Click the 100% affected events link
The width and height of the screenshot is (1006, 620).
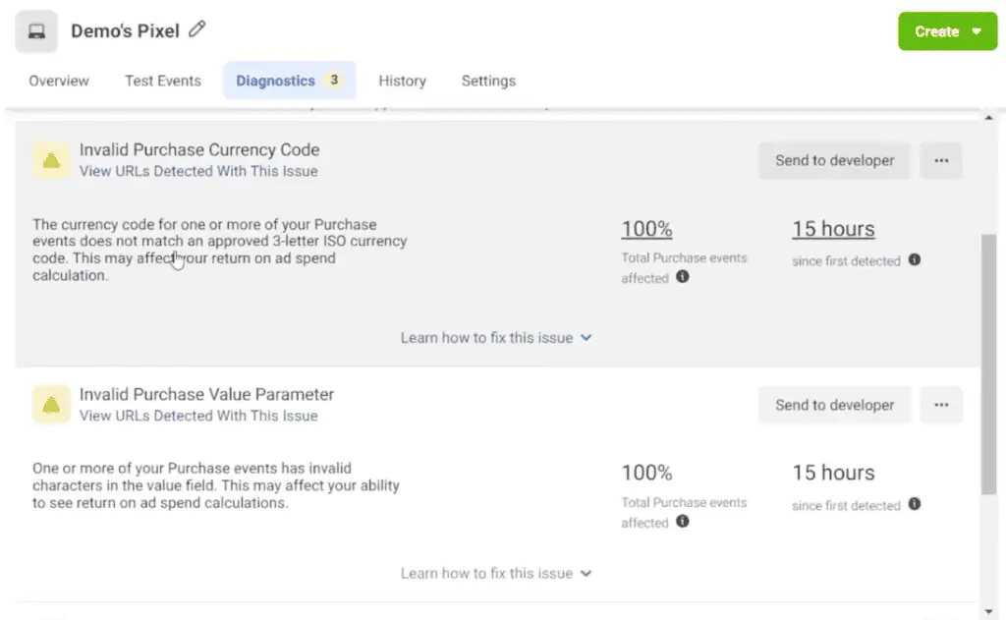coord(646,228)
